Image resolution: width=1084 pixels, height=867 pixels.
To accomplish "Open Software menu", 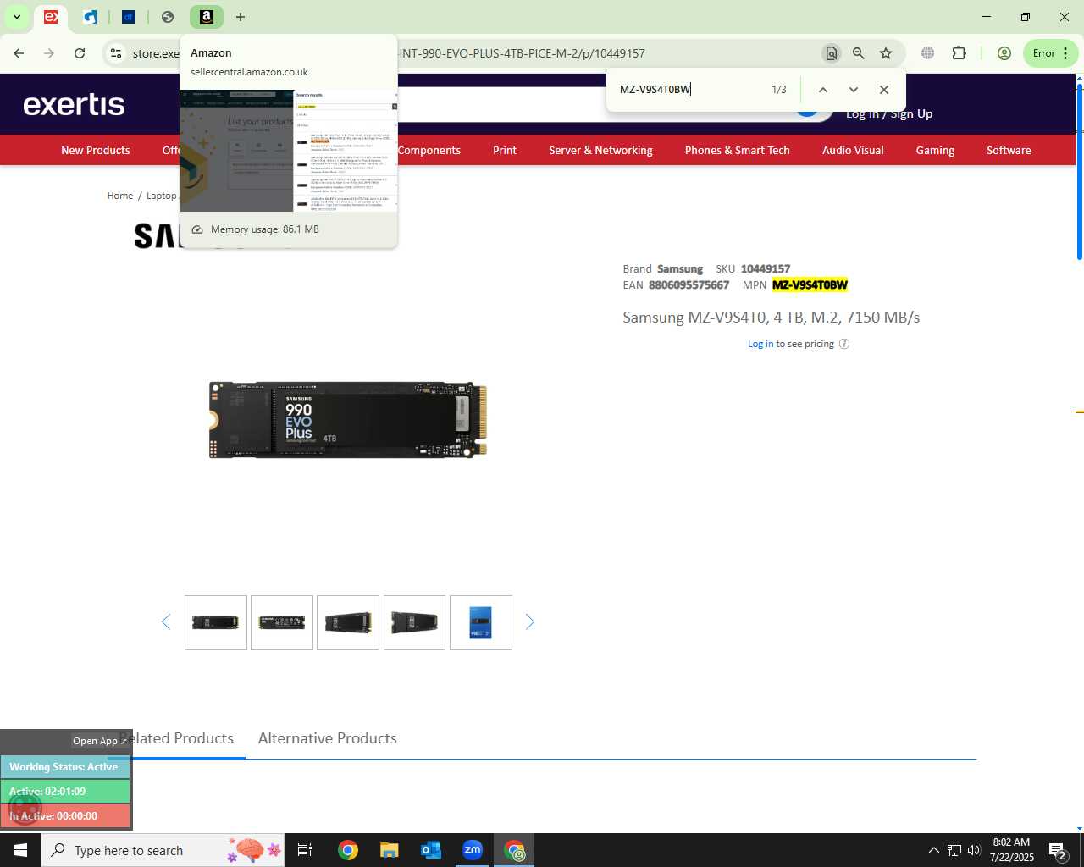I will [x=1009, y=150].
